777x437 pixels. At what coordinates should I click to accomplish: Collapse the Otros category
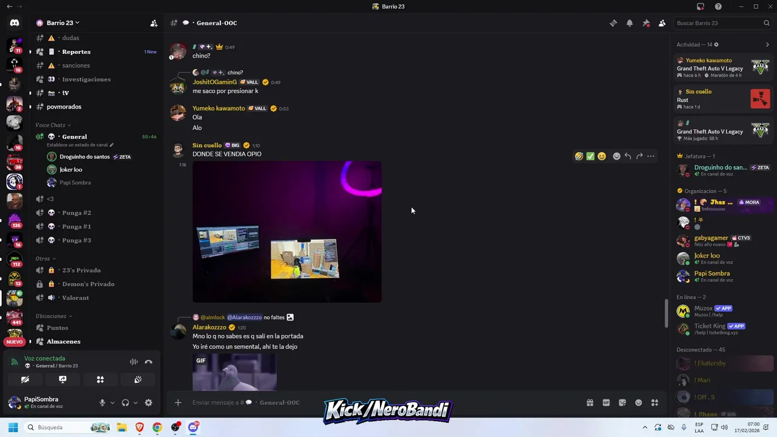pos(45,259)
